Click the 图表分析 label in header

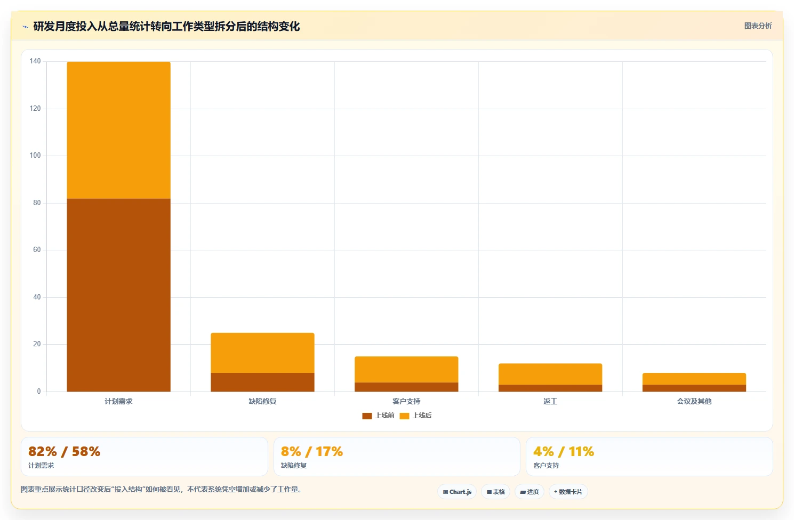758,26
